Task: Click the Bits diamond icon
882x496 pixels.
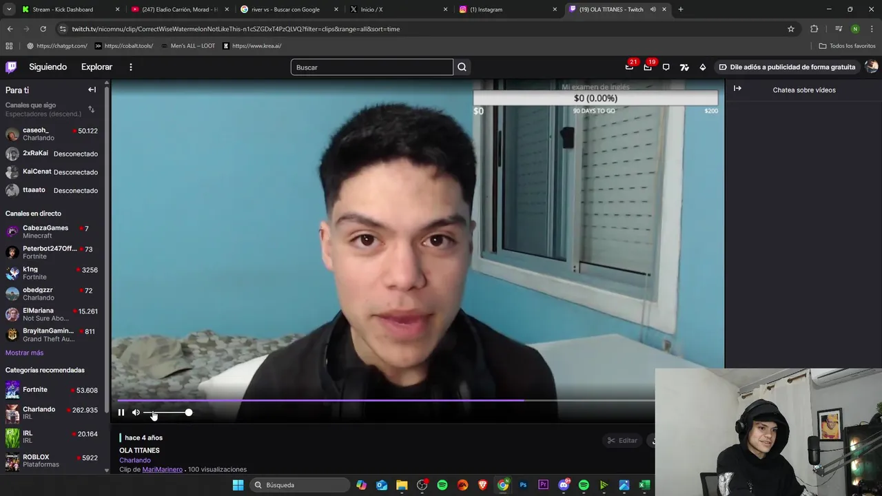Action: point(702,67)
